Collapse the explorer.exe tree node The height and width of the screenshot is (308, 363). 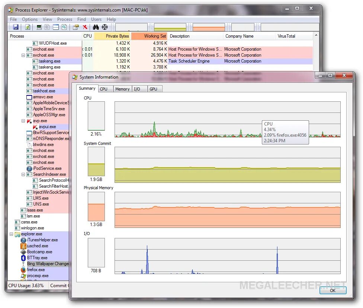[x=11, y=234]
